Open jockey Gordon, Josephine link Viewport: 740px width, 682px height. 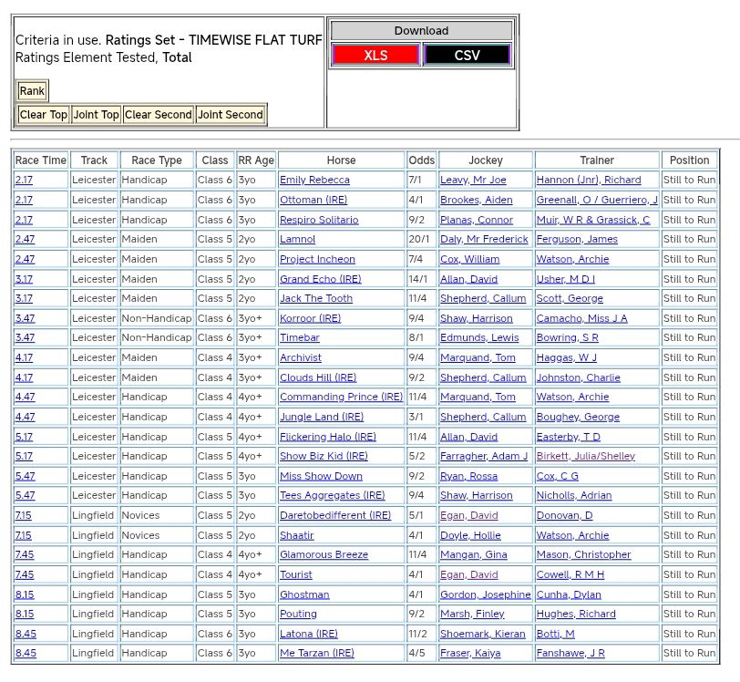[x=485, y=594]
